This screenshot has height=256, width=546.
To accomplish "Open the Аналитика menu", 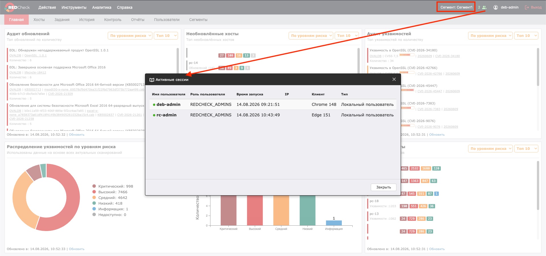I will pos(102,7).
